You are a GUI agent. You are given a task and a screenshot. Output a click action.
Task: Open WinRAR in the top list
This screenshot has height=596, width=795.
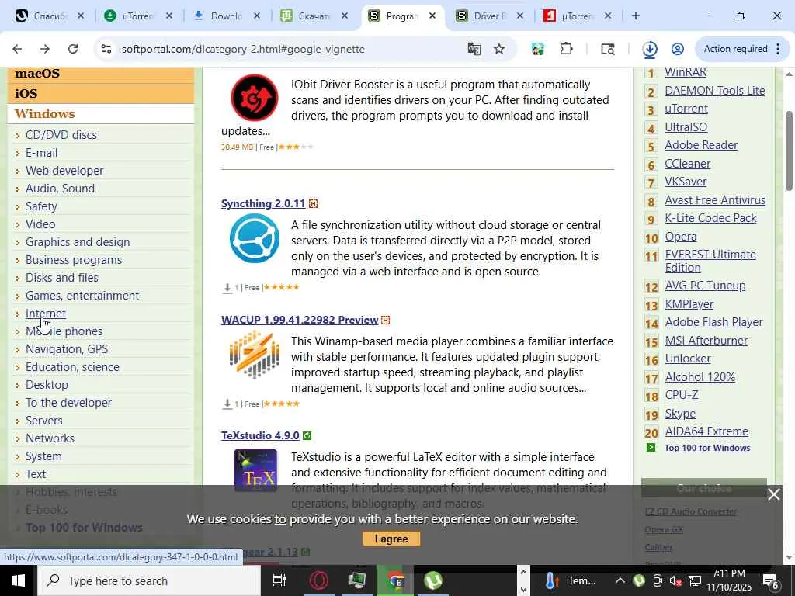[x=686, y=72]
